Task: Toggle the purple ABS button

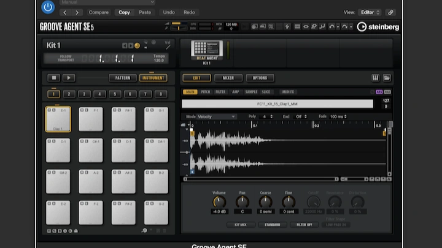Action: point(379,92)
